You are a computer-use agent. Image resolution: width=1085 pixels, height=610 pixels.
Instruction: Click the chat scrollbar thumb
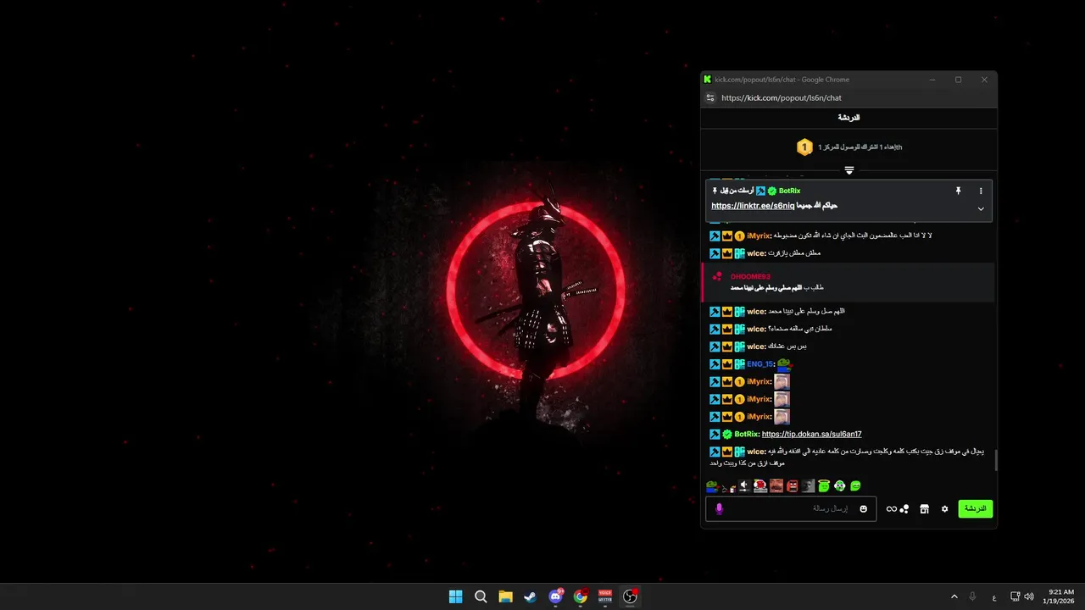(995, 460)
